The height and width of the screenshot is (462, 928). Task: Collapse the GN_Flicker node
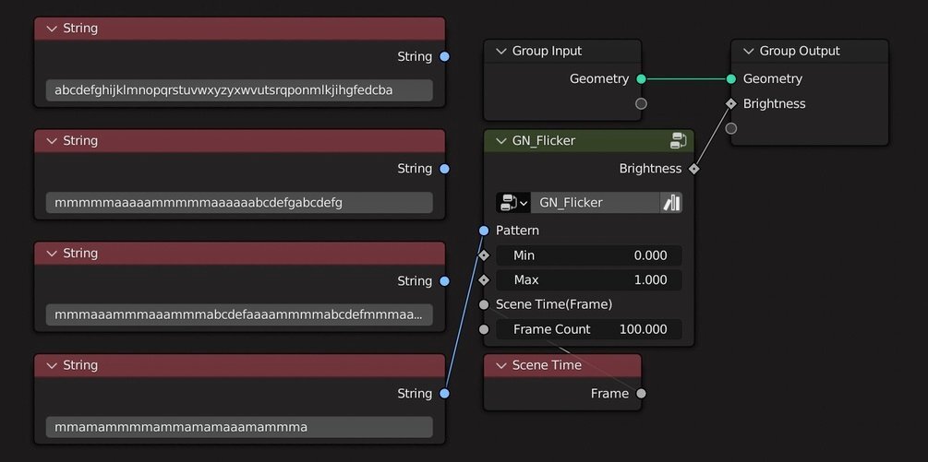click(501, 141)
